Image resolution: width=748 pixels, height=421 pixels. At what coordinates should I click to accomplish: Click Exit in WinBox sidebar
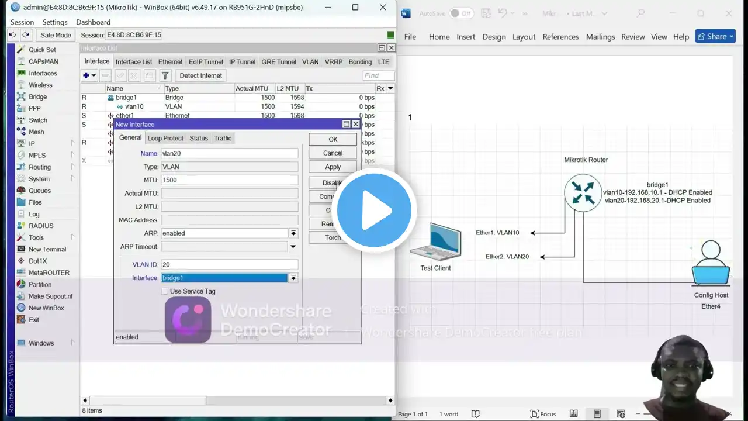point(34,320)
